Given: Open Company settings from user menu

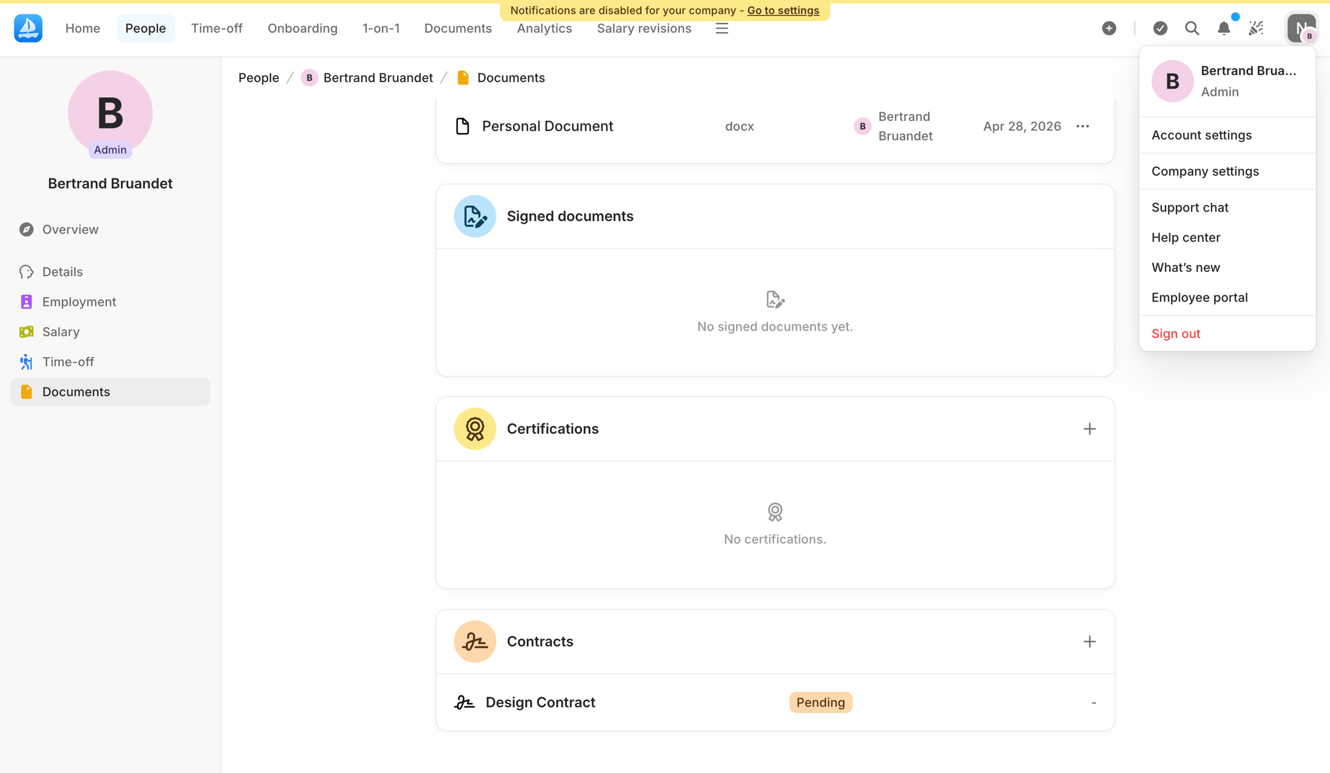Looking at the screenshot, I should tap(1227, 171).
